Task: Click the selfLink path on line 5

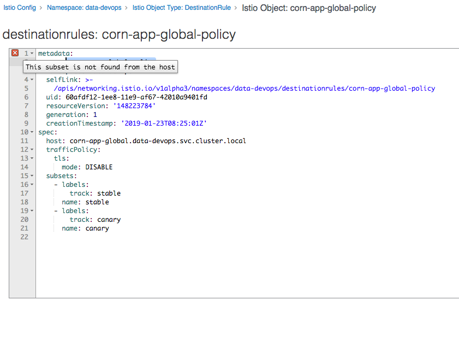Action: point(245,89)
